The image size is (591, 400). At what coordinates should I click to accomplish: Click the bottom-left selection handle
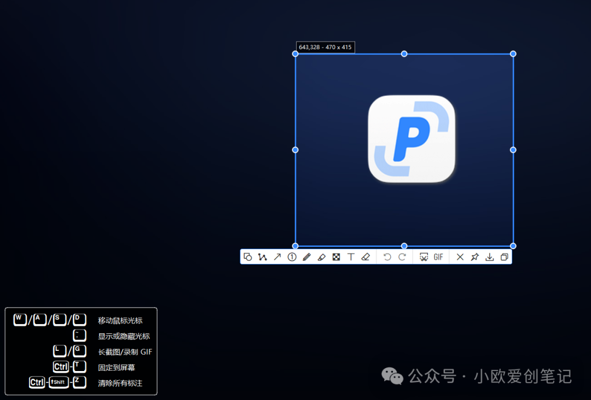tap(296, 246)
